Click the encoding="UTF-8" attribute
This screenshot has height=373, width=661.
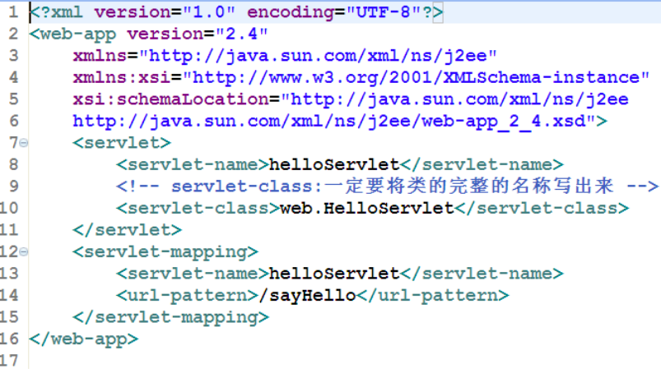tap(335, 12)
